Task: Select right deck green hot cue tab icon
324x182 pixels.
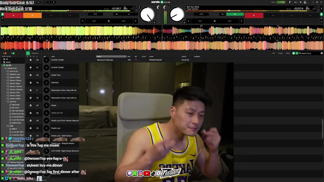Action: [321, 14]
